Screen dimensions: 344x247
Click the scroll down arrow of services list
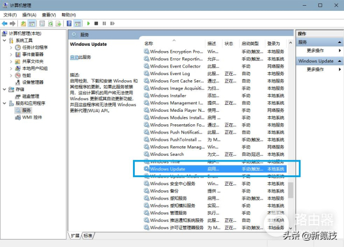(x=291, y=228)
